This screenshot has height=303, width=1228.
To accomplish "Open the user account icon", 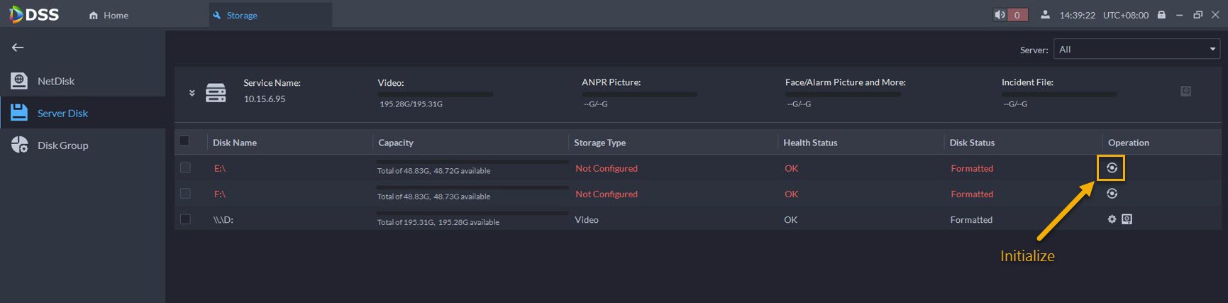I will [1045, 15].
